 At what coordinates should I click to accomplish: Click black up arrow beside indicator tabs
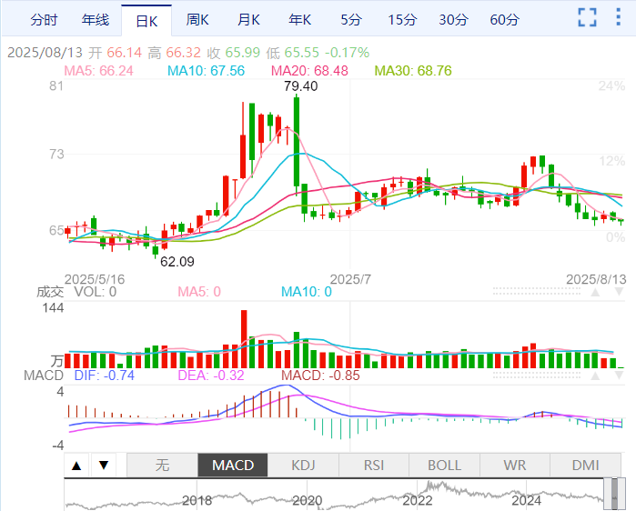coord(77,466)
